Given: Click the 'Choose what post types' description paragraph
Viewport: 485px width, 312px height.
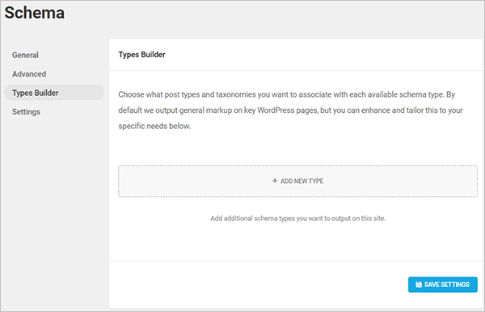Looking at the screenshot, I should [290, 110].
